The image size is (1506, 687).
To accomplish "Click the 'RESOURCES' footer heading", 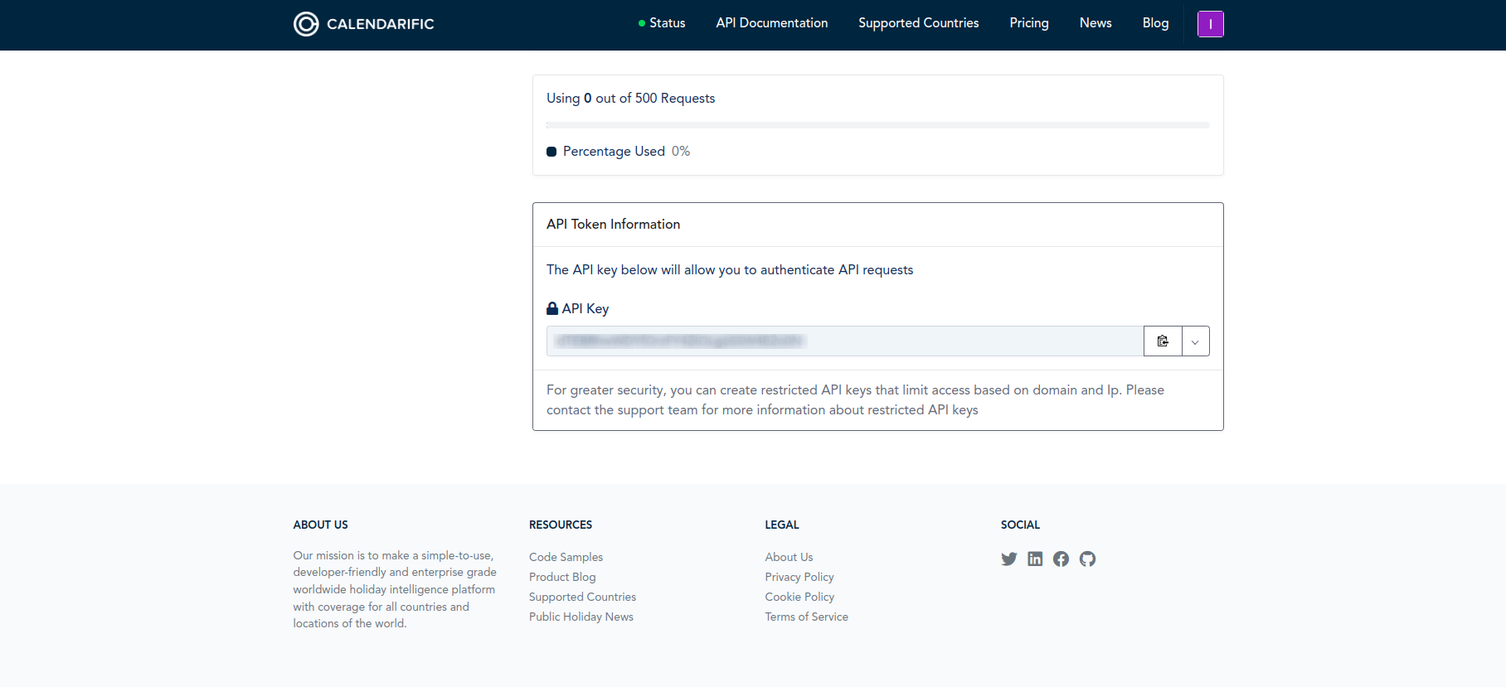I will point(561,525).
